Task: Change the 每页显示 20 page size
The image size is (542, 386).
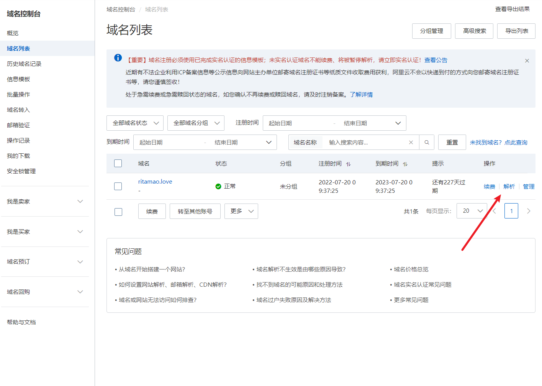Action: coord(472,211)
